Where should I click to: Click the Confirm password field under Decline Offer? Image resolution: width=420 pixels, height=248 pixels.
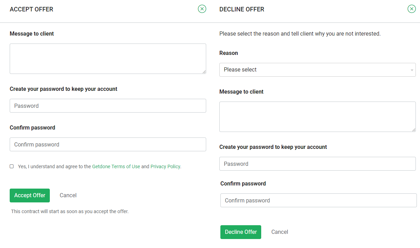[318, 200]
